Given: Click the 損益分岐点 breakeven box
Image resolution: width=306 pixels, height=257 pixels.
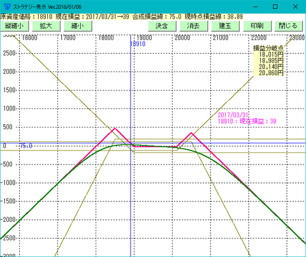Looking at the screenshot, I should pyautogui.click(x=268, y=61).
